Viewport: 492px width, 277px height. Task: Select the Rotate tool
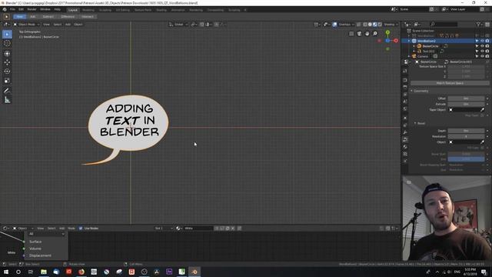pos(7,72)
